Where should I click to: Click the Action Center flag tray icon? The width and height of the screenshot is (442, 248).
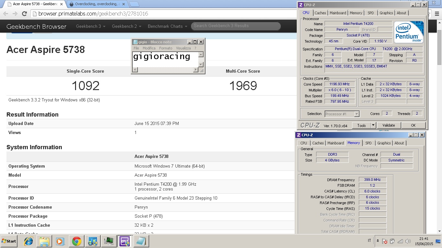pyautogui.click(x=385, y=241)
